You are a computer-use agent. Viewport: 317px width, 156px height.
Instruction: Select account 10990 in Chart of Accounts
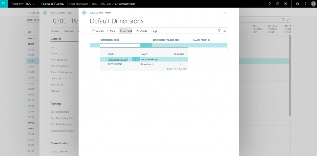click(x=31, y=123)
